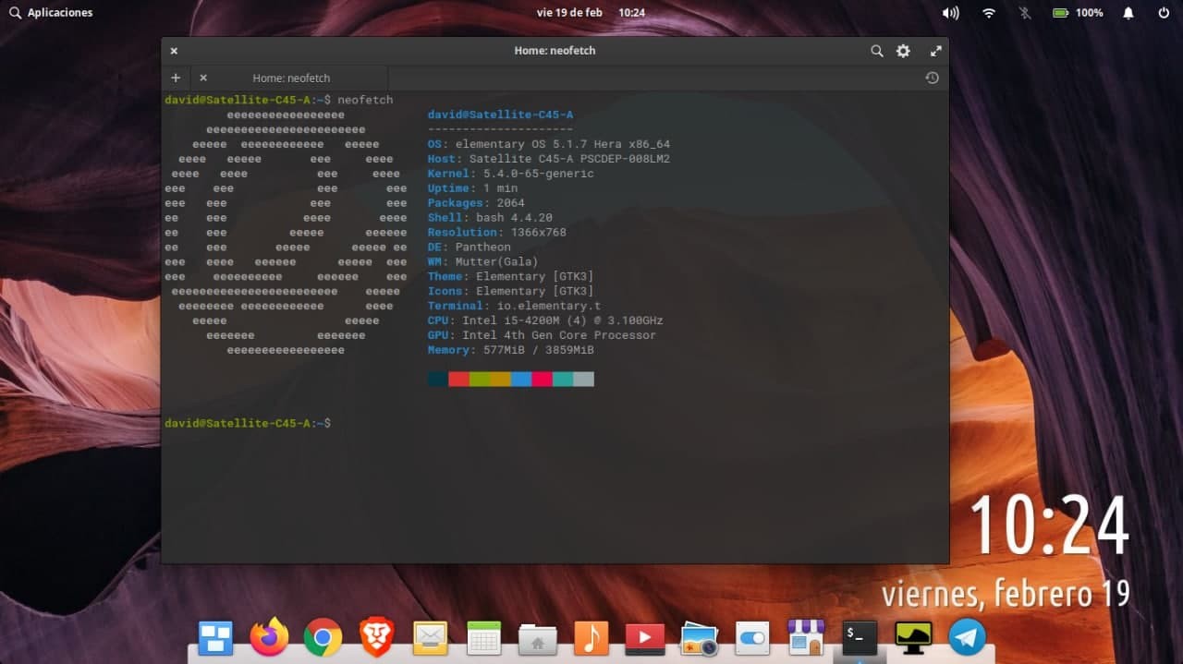The width and height of the screenshot is (1183, 664).
Task: Launch Firefox from the dock
Action: pos(269,637)
